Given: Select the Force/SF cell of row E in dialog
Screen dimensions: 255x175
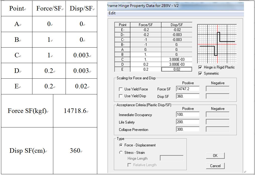Looking at the screenshot, I should (146, 69).
